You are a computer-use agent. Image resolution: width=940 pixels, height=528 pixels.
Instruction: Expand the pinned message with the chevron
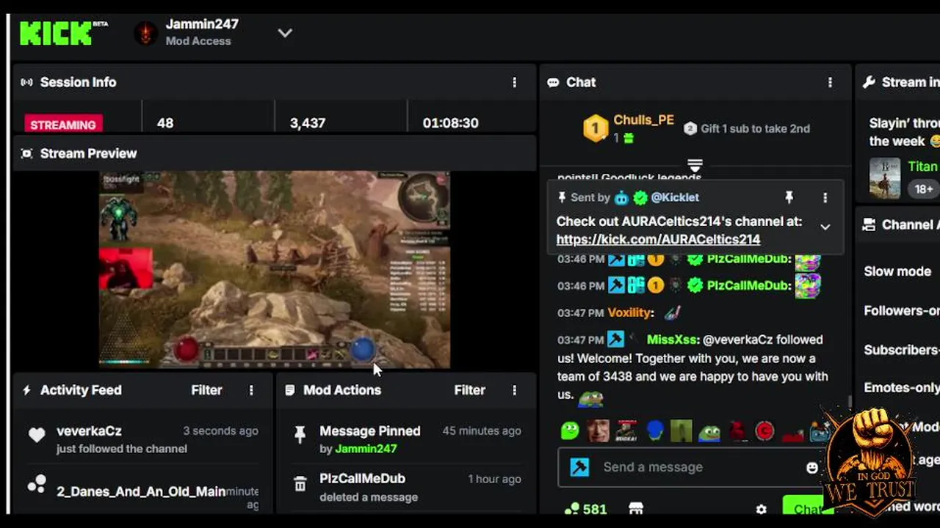coord(825,227)
